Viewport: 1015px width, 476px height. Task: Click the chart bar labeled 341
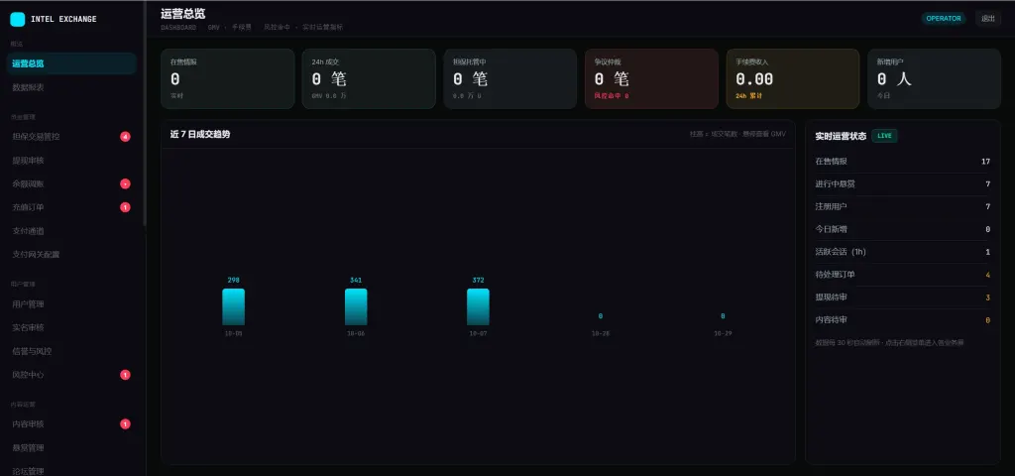pyautogui.click(x=356, y=307)
